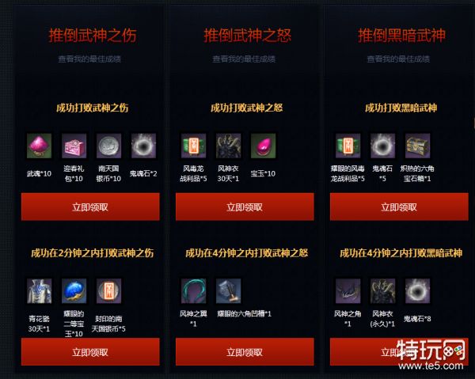Click the 炽热的六角宝石箱 chest icon
475x379 pixels.
pyautogui.click(x=418, y=146)
